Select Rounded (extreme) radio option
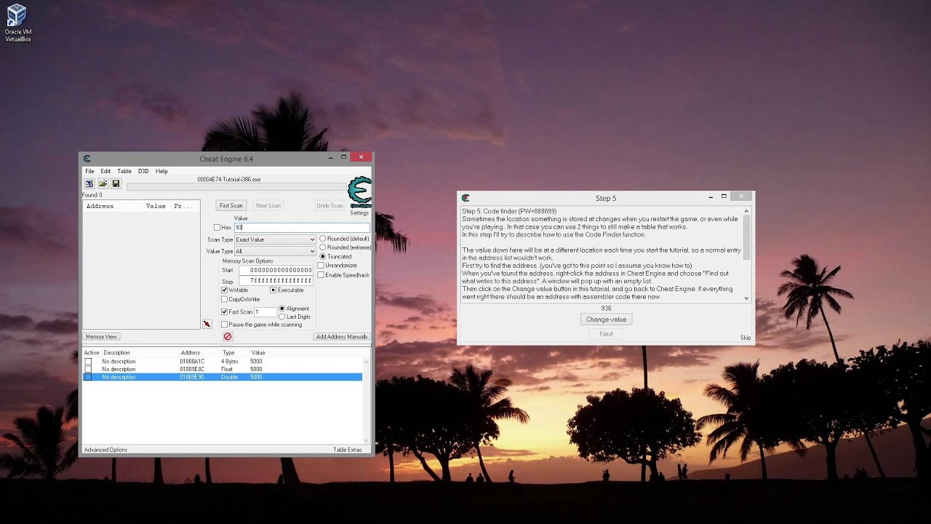 click(x=323, y=247)
